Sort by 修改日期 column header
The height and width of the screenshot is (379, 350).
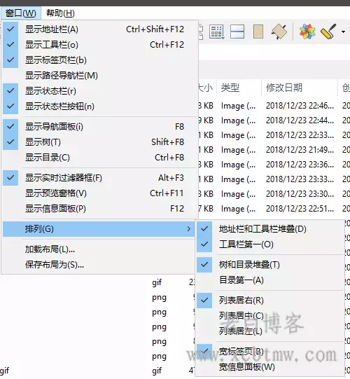[x=300, y=88]
